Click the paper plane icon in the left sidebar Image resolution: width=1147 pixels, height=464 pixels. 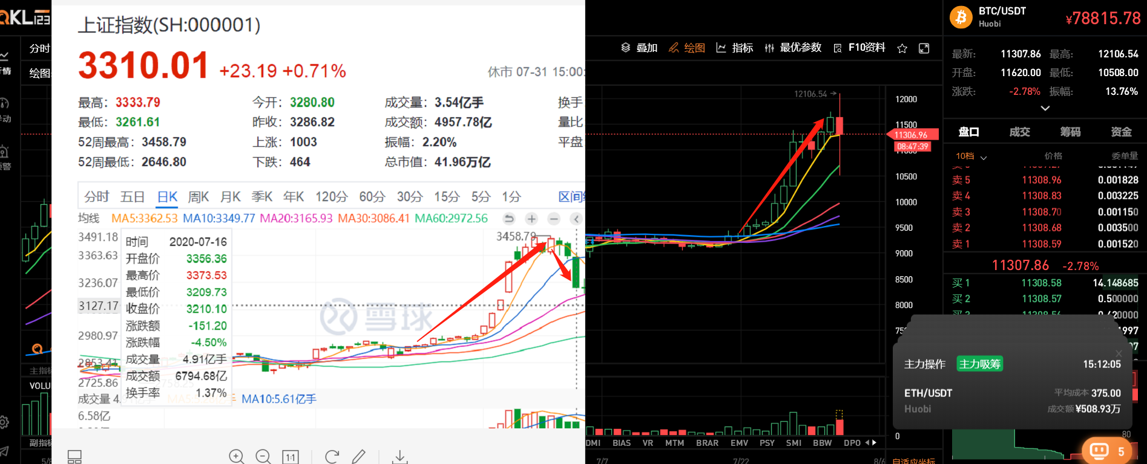pos(4,451)
